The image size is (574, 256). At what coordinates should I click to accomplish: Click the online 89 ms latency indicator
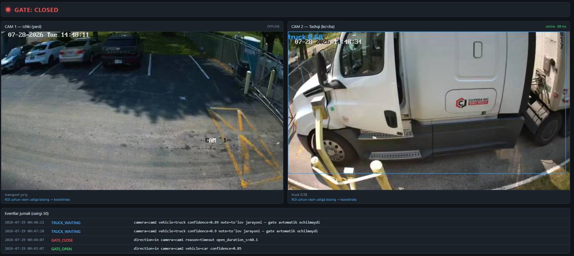[556, 26]
